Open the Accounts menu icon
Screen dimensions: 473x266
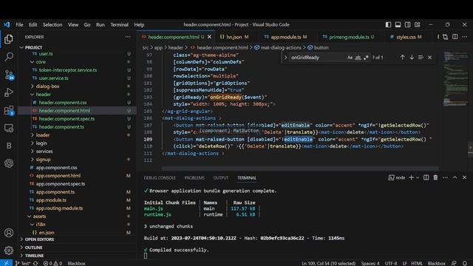tap(9, 233)
